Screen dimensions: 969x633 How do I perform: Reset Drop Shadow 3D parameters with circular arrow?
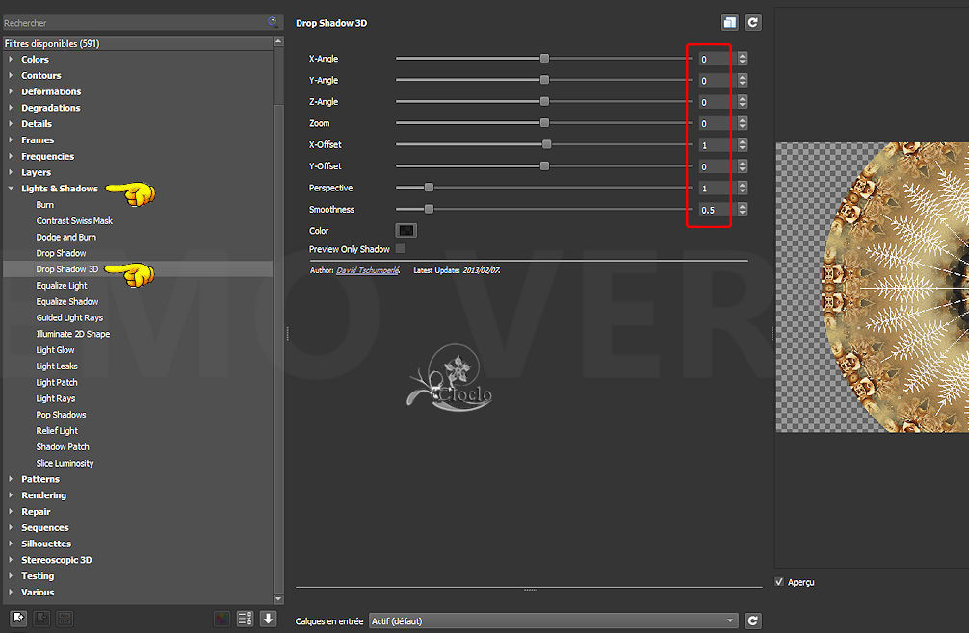752,22
